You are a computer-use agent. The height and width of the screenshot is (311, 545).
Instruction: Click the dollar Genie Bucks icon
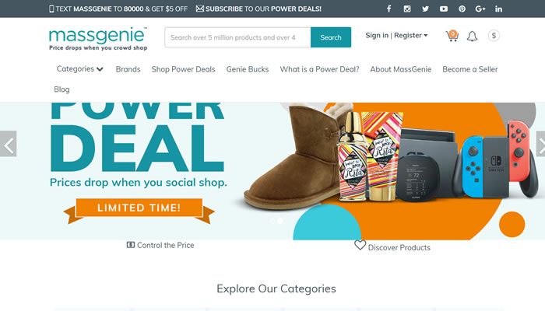click(x=494, y=36)
